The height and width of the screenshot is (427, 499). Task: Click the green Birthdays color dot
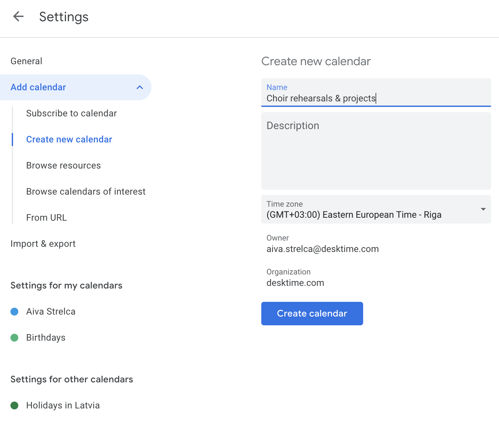(x=14, y=338)
